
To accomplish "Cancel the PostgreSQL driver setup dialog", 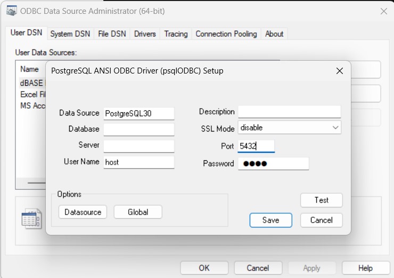I will [x=322, y=220].
